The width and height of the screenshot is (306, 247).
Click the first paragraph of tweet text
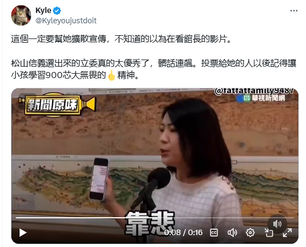coord(121,39)
